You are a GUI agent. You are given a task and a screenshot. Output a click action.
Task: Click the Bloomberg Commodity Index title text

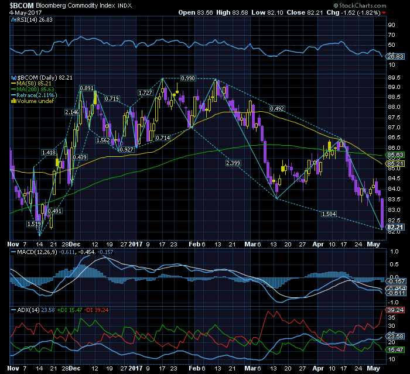tap(76, 5)
